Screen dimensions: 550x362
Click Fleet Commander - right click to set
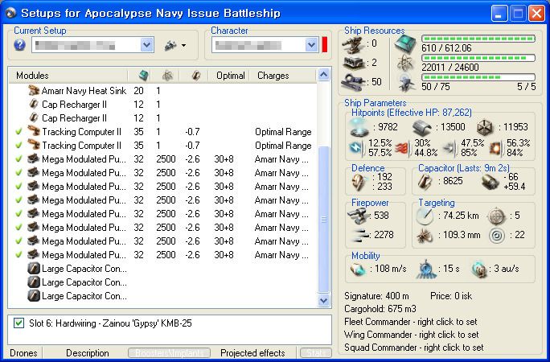point(410,322)
